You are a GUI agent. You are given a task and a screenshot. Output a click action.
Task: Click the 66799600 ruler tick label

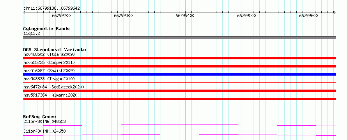click(308, 16)
